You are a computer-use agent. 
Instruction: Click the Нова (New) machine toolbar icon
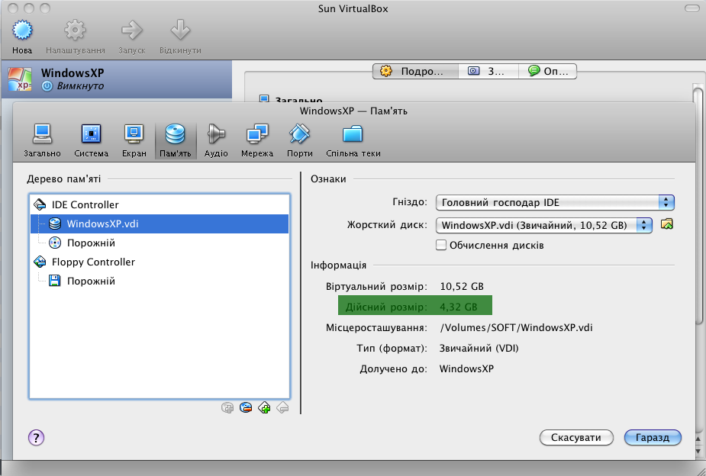(x=22, y=31)
